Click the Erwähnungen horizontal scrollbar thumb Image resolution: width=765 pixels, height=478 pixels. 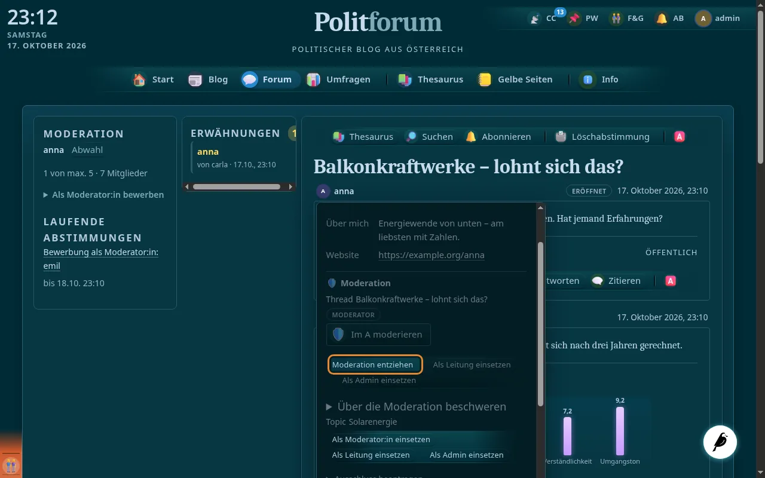(237, 187)
